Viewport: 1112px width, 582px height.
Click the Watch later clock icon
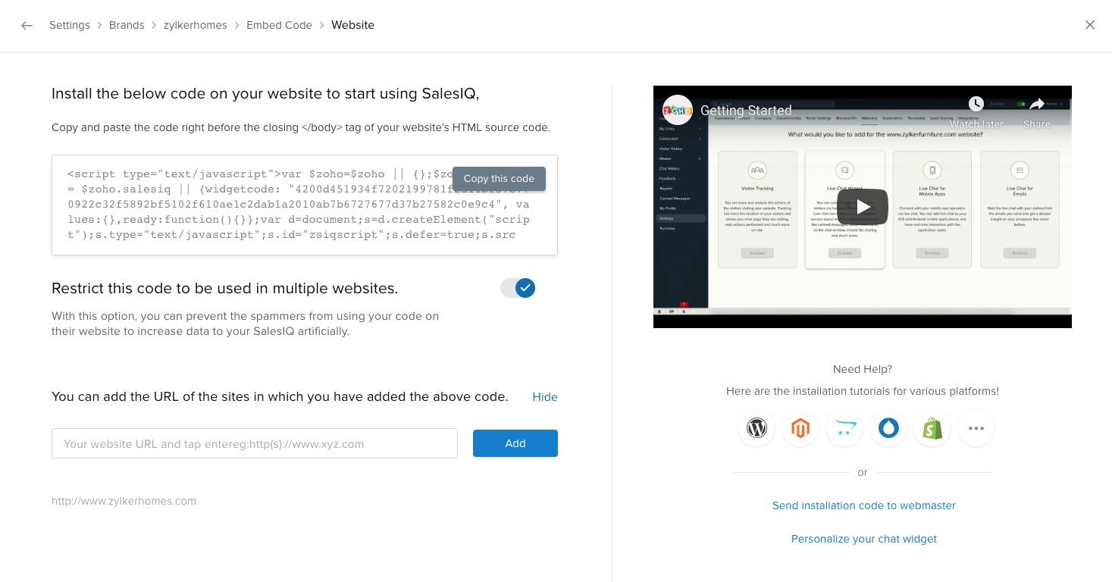(x=976, y=104)
